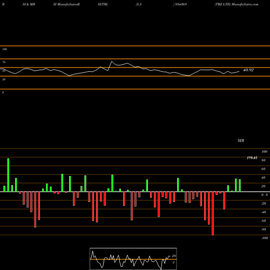This screenshot has height=270, width=270.
Task: Open the mini oscillator chart thumbnail at bottom
Action: (133, 259)
